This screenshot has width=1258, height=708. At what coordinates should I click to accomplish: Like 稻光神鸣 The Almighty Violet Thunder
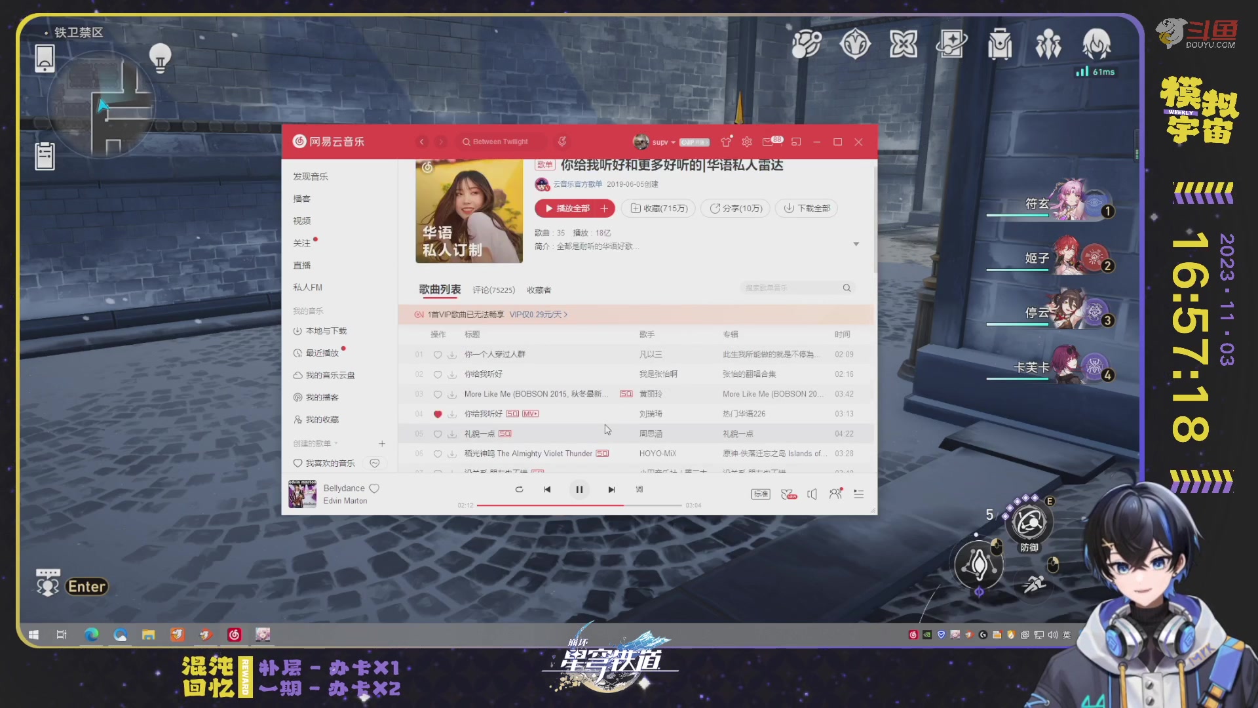tap(437, 454)
